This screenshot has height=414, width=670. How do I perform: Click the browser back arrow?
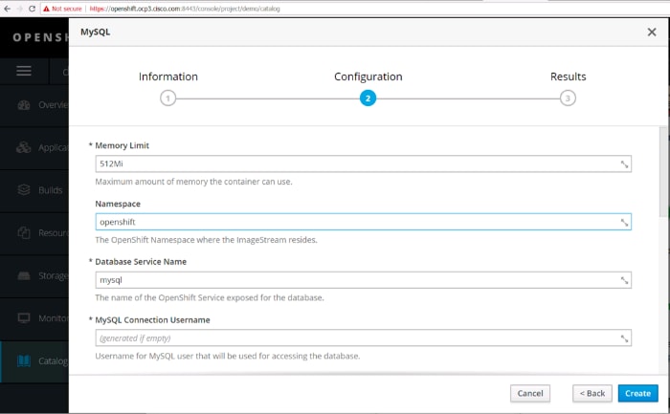coord(8,9)
